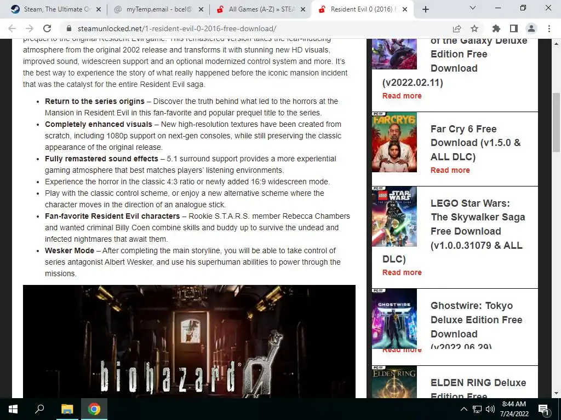Open the notification center icon

(543, 409)
